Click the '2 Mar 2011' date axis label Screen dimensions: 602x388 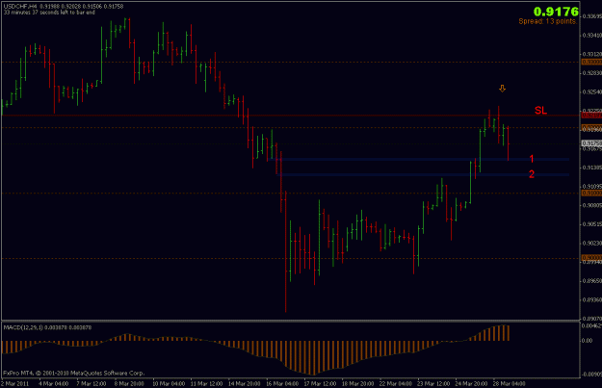click(15, 383)
